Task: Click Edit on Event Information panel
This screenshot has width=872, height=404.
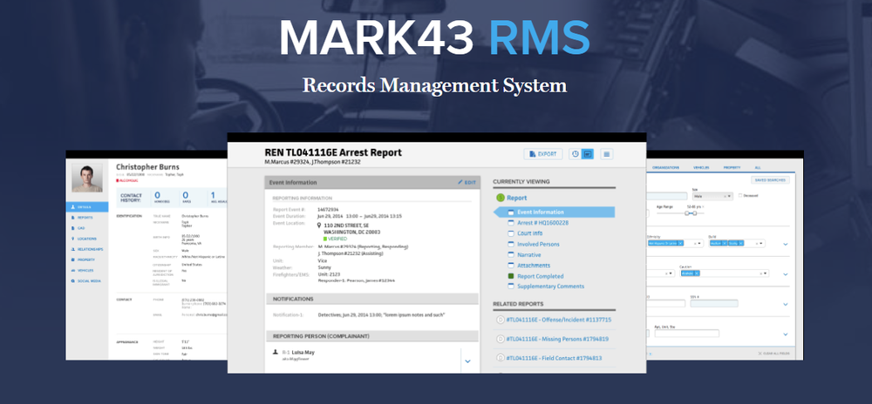Action: tap(467, 182)
